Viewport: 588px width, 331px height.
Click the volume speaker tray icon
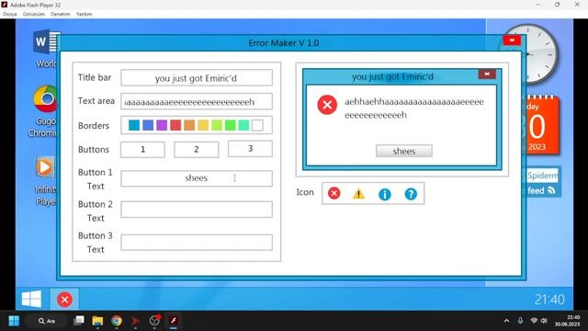coord(544,321)
